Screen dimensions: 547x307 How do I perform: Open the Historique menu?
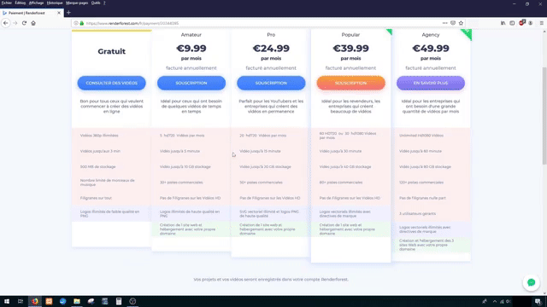pyautogui.click(x=55, y=3)
